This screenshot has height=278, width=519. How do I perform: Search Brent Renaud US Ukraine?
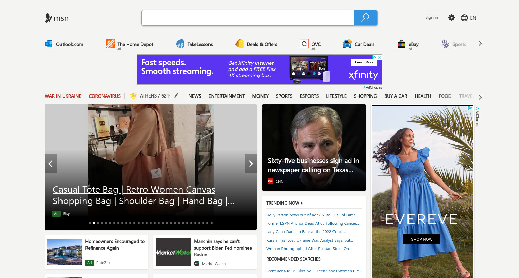[x=289, y=271]
